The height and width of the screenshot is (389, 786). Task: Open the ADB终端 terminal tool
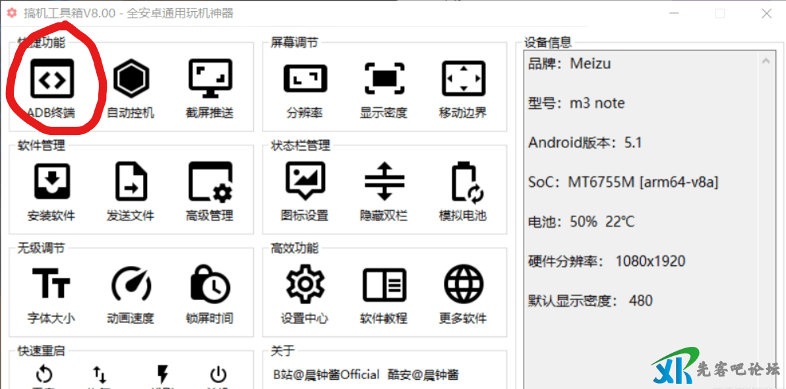(52, 80)
